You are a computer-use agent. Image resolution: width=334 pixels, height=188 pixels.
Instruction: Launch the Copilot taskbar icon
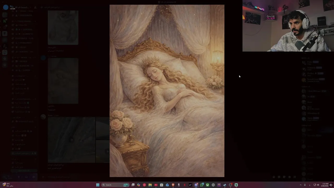click(x=139, y=185)
